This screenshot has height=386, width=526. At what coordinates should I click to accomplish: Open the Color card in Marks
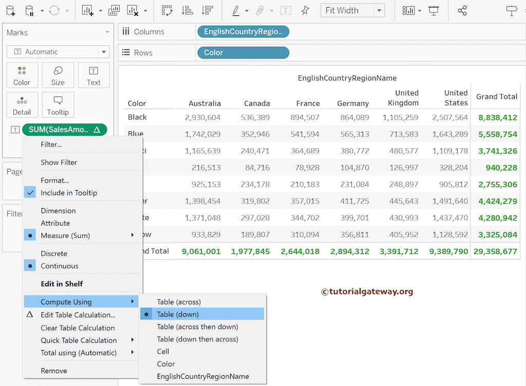[22, 75]
